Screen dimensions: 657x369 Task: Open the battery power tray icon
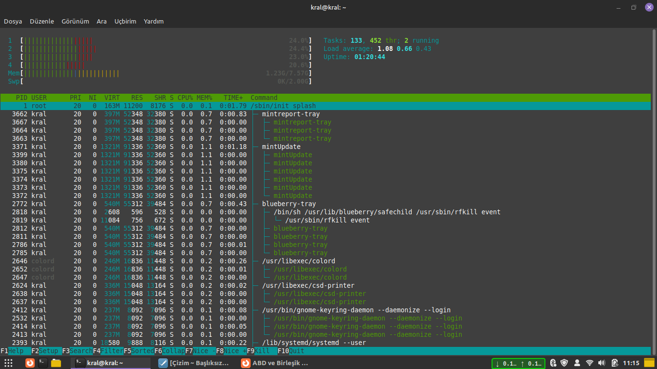(614, 363)
